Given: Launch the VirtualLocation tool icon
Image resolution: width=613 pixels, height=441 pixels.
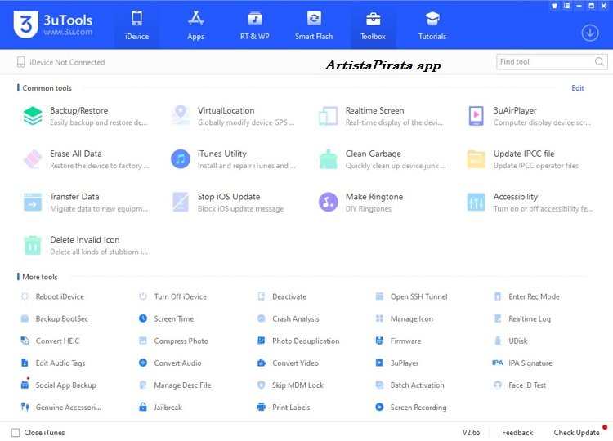Looking at the screenshot, I should coord(181,116).
